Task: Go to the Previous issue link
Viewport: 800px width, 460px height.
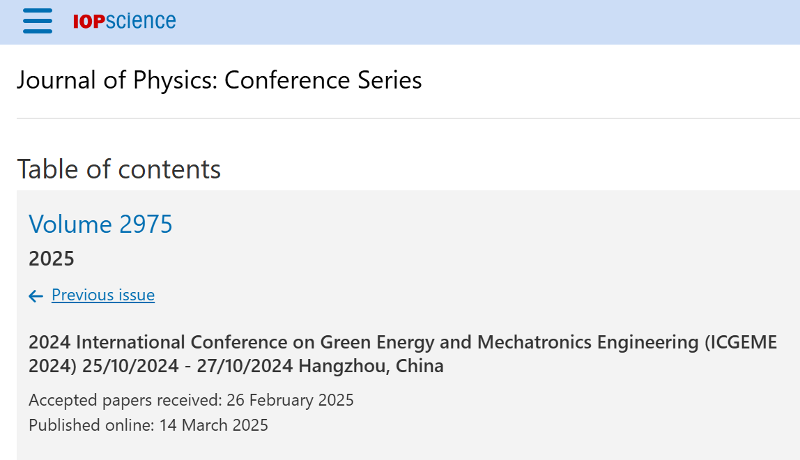Action: (103, 295)
